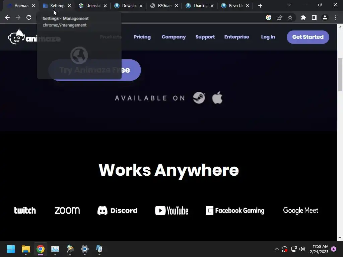Open the Chrome profile avatar
This screenshot has height=257, width=343.
[325, 17]
